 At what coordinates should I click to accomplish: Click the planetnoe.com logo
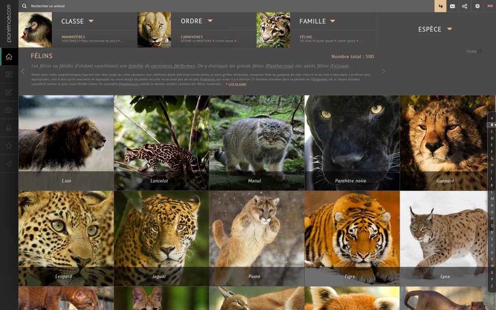9,23
